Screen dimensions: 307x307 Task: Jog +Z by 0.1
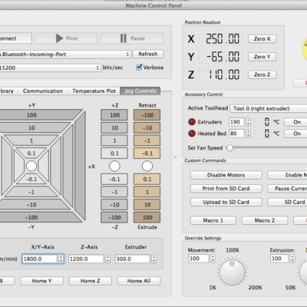pyautogui.click(x=114, y=153)
